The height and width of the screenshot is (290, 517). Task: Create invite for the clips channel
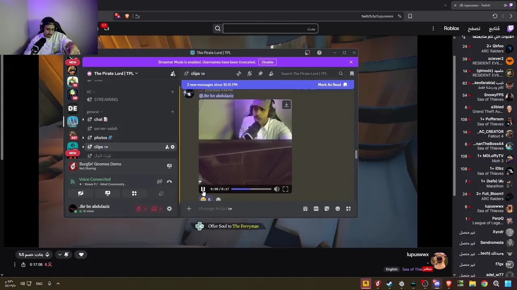coord(167,147)
